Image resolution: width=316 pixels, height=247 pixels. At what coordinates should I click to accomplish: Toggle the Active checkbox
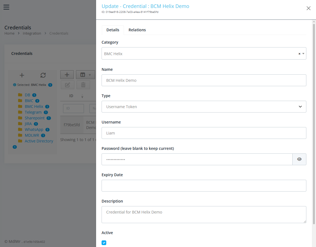[104, 243]
